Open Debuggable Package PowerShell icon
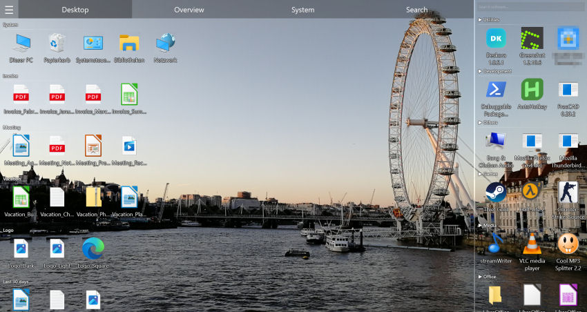Image resolution: width=587 pixels, height=312 pixels. (x=496, y=98)
